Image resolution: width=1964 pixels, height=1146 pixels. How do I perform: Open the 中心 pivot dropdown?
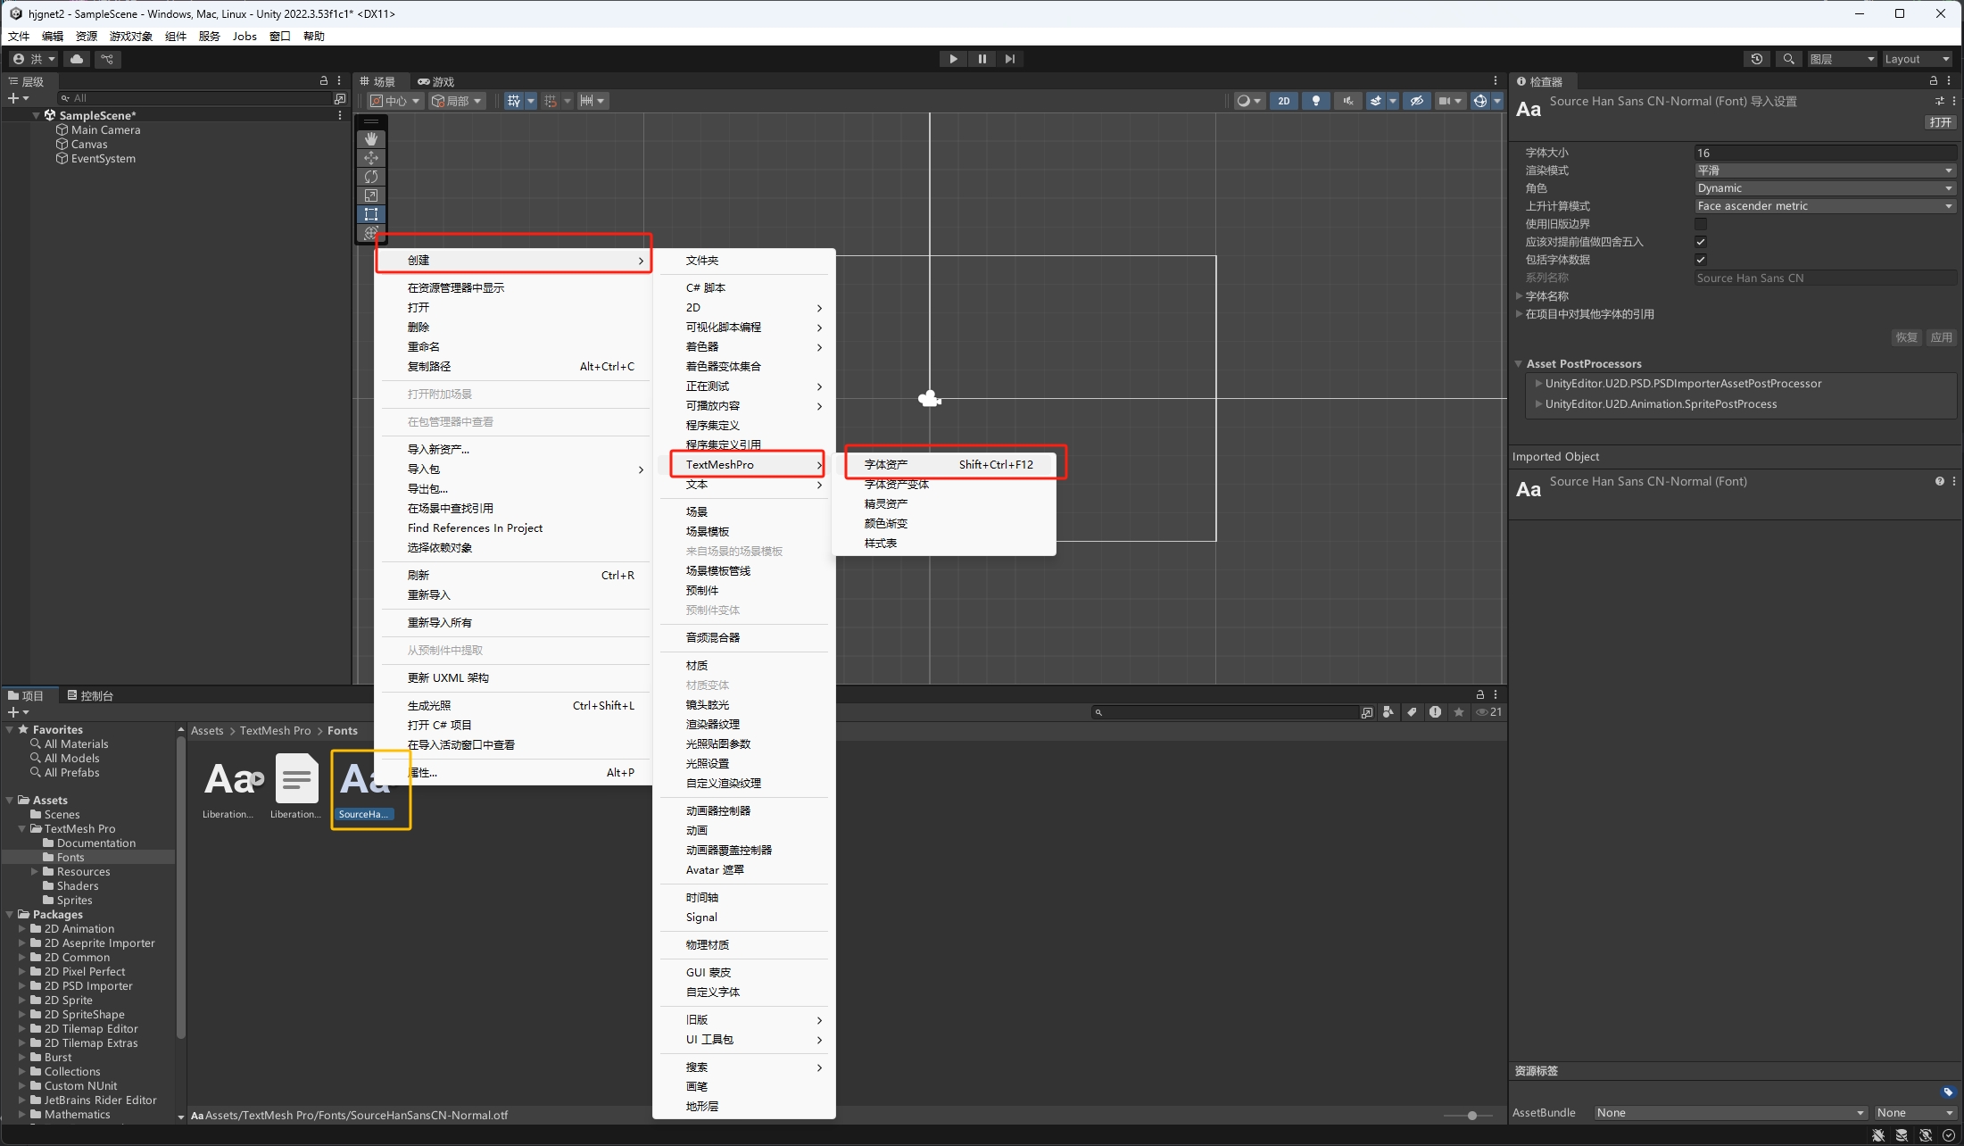(395, 101)
